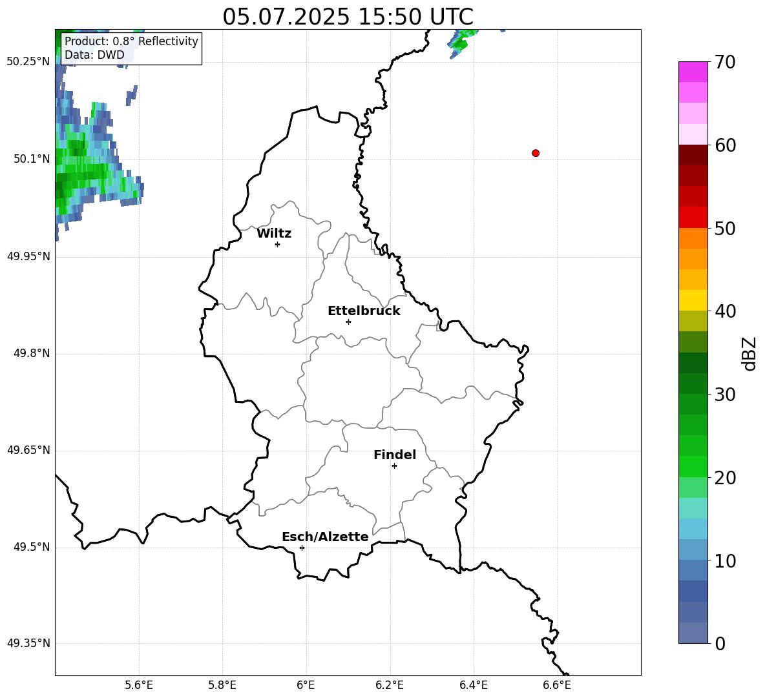Screen dimensions: 765x698
Task: Click the map title 05.07.2025 15:50 UTC
Action: [x=348, y=17]
